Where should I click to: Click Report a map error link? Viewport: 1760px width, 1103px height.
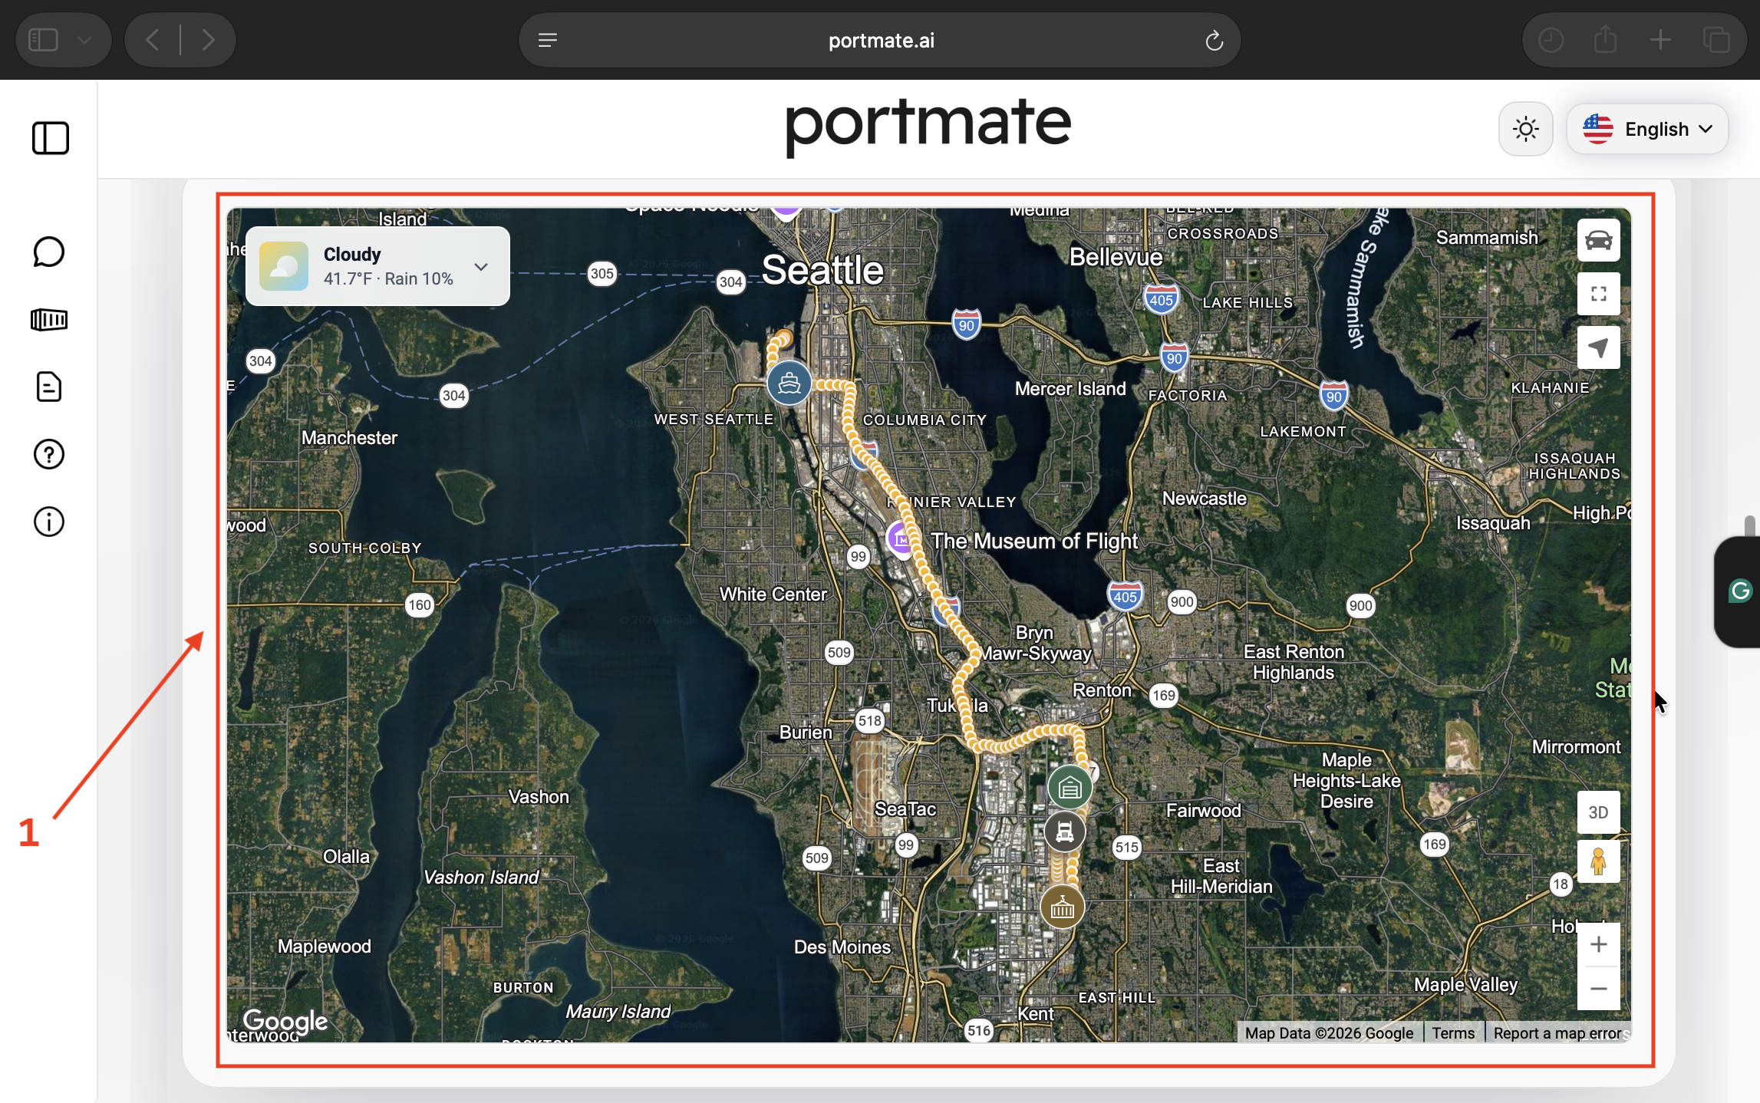(x=1557, y=1033)
